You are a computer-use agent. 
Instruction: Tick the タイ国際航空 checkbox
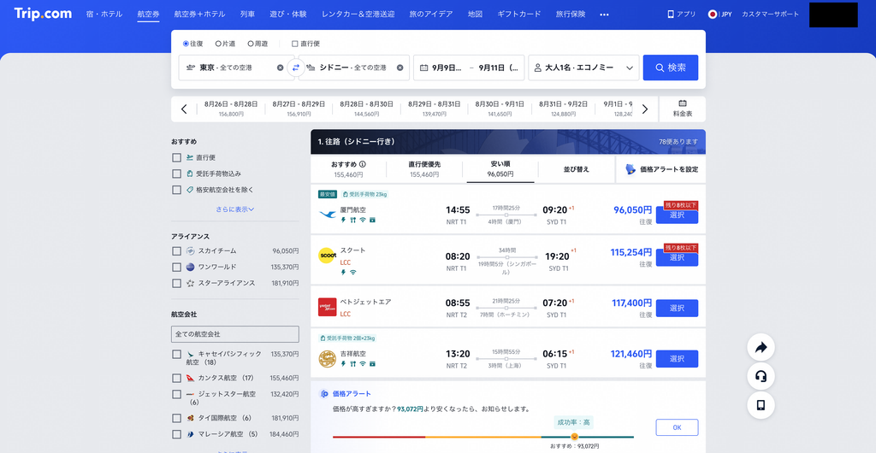(176, 418)
